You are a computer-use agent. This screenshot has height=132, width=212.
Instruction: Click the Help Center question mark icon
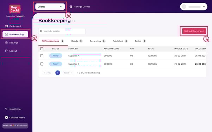click(6, 109)
